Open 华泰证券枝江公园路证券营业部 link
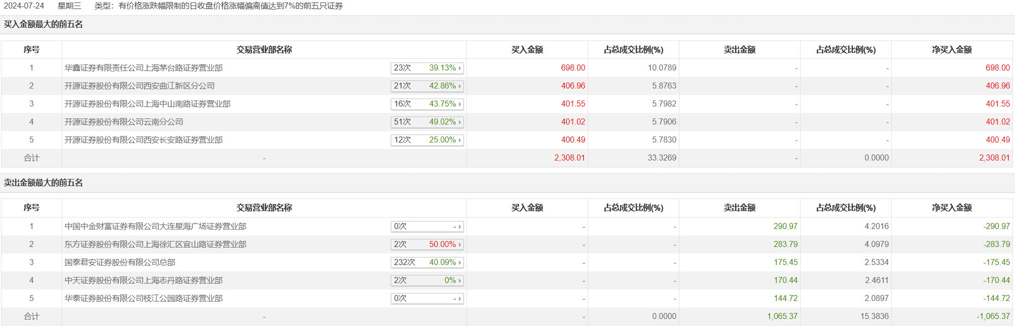The height and width of the screenshot is (328, 1015). [143, 298]
